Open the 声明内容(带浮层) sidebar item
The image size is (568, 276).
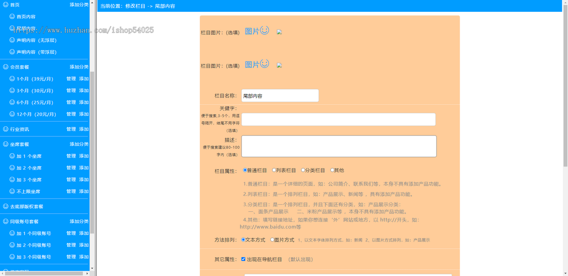[x=36, y=52]
